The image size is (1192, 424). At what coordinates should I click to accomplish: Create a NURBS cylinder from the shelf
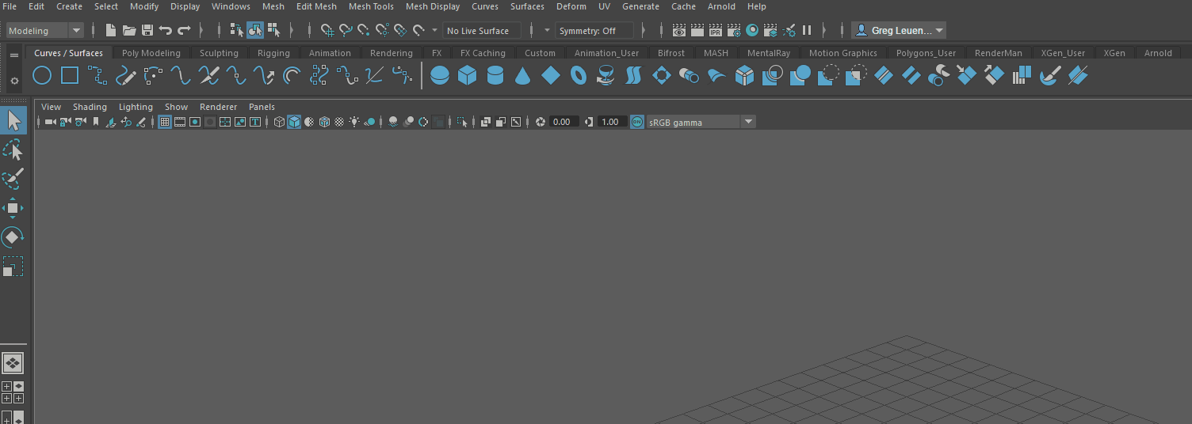coord(495,76)
